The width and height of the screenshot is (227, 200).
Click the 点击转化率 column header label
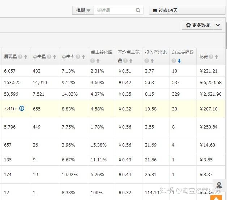(x=102, y=52)
